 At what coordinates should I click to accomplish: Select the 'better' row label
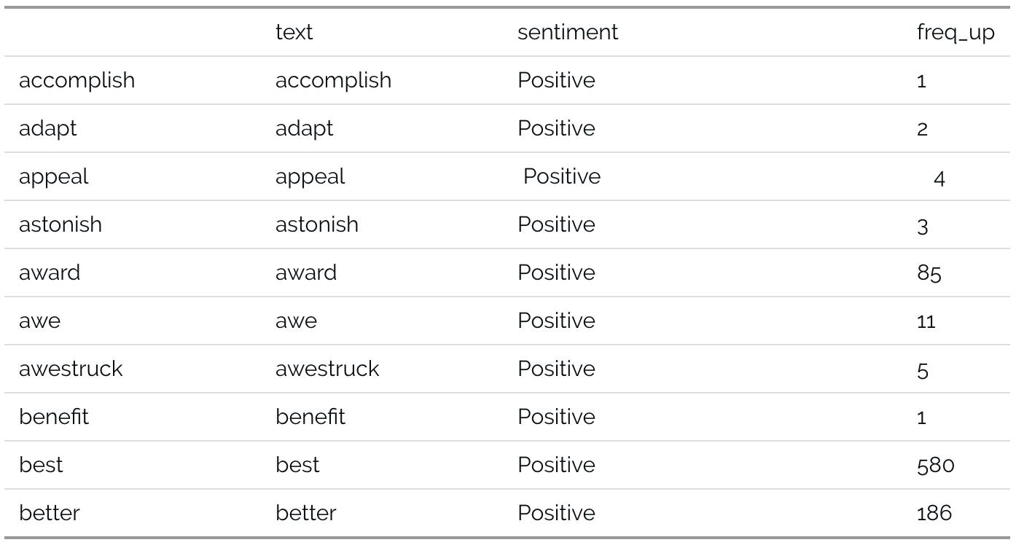49,513
